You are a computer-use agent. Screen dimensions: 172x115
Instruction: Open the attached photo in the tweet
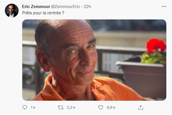pos(94,60)
